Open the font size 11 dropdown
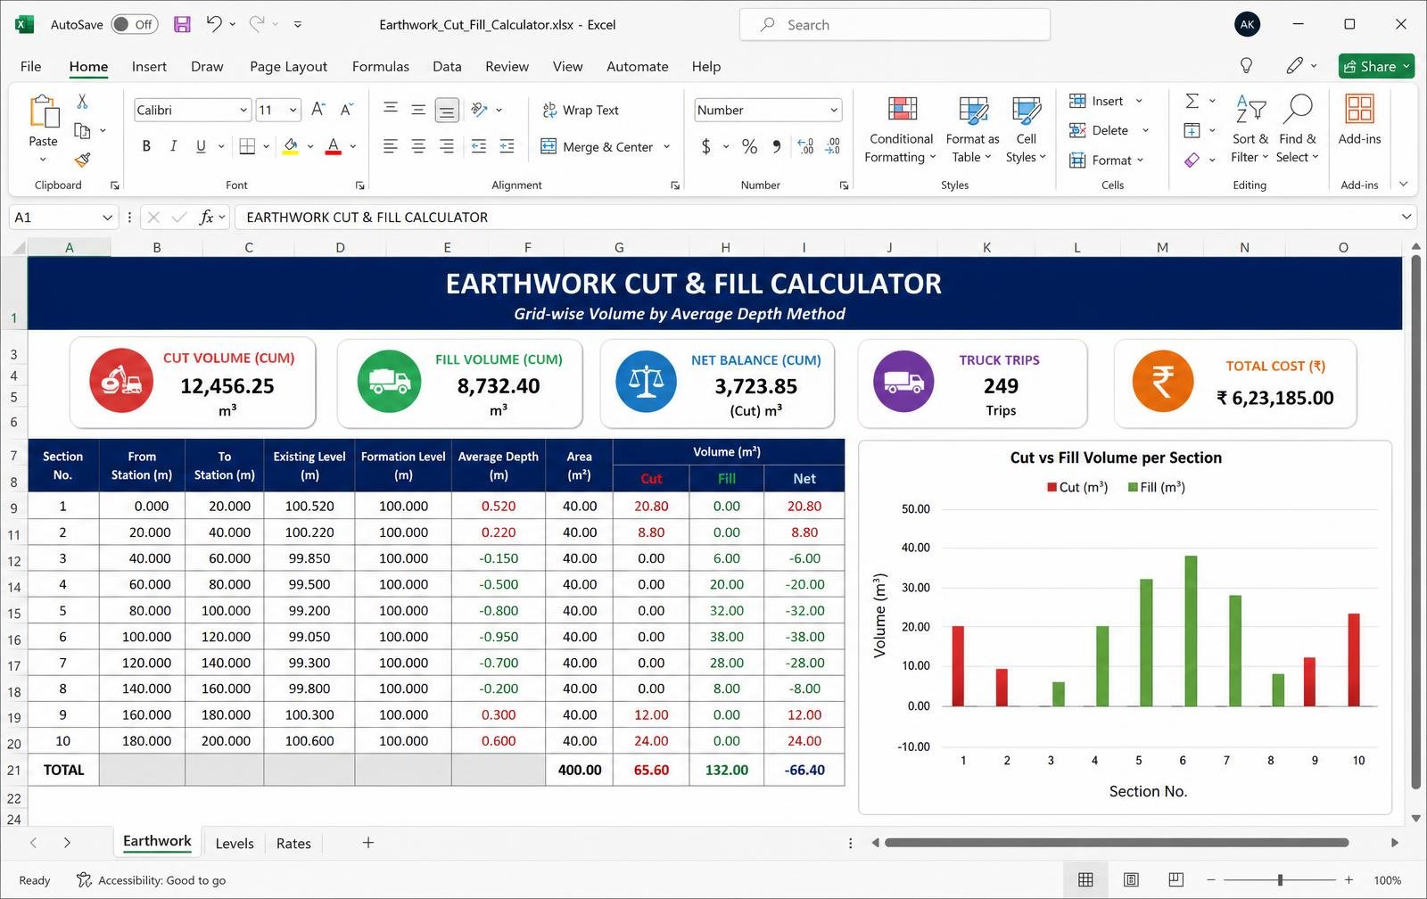The image size is (1427, 899). point(293,110)
